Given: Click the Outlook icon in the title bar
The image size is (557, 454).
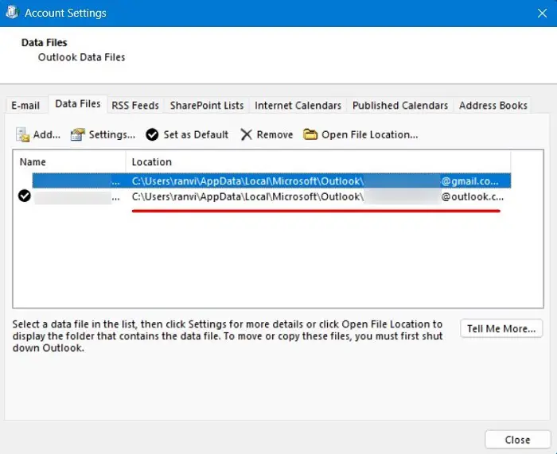Looking at the screenshot, I should coord(12,13).
